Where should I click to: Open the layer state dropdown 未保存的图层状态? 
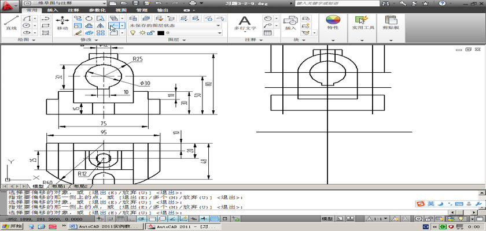(x=175, y=25)
